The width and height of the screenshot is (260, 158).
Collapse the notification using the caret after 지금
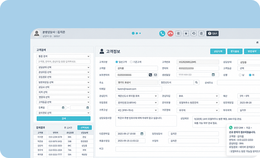click(251, 128)
